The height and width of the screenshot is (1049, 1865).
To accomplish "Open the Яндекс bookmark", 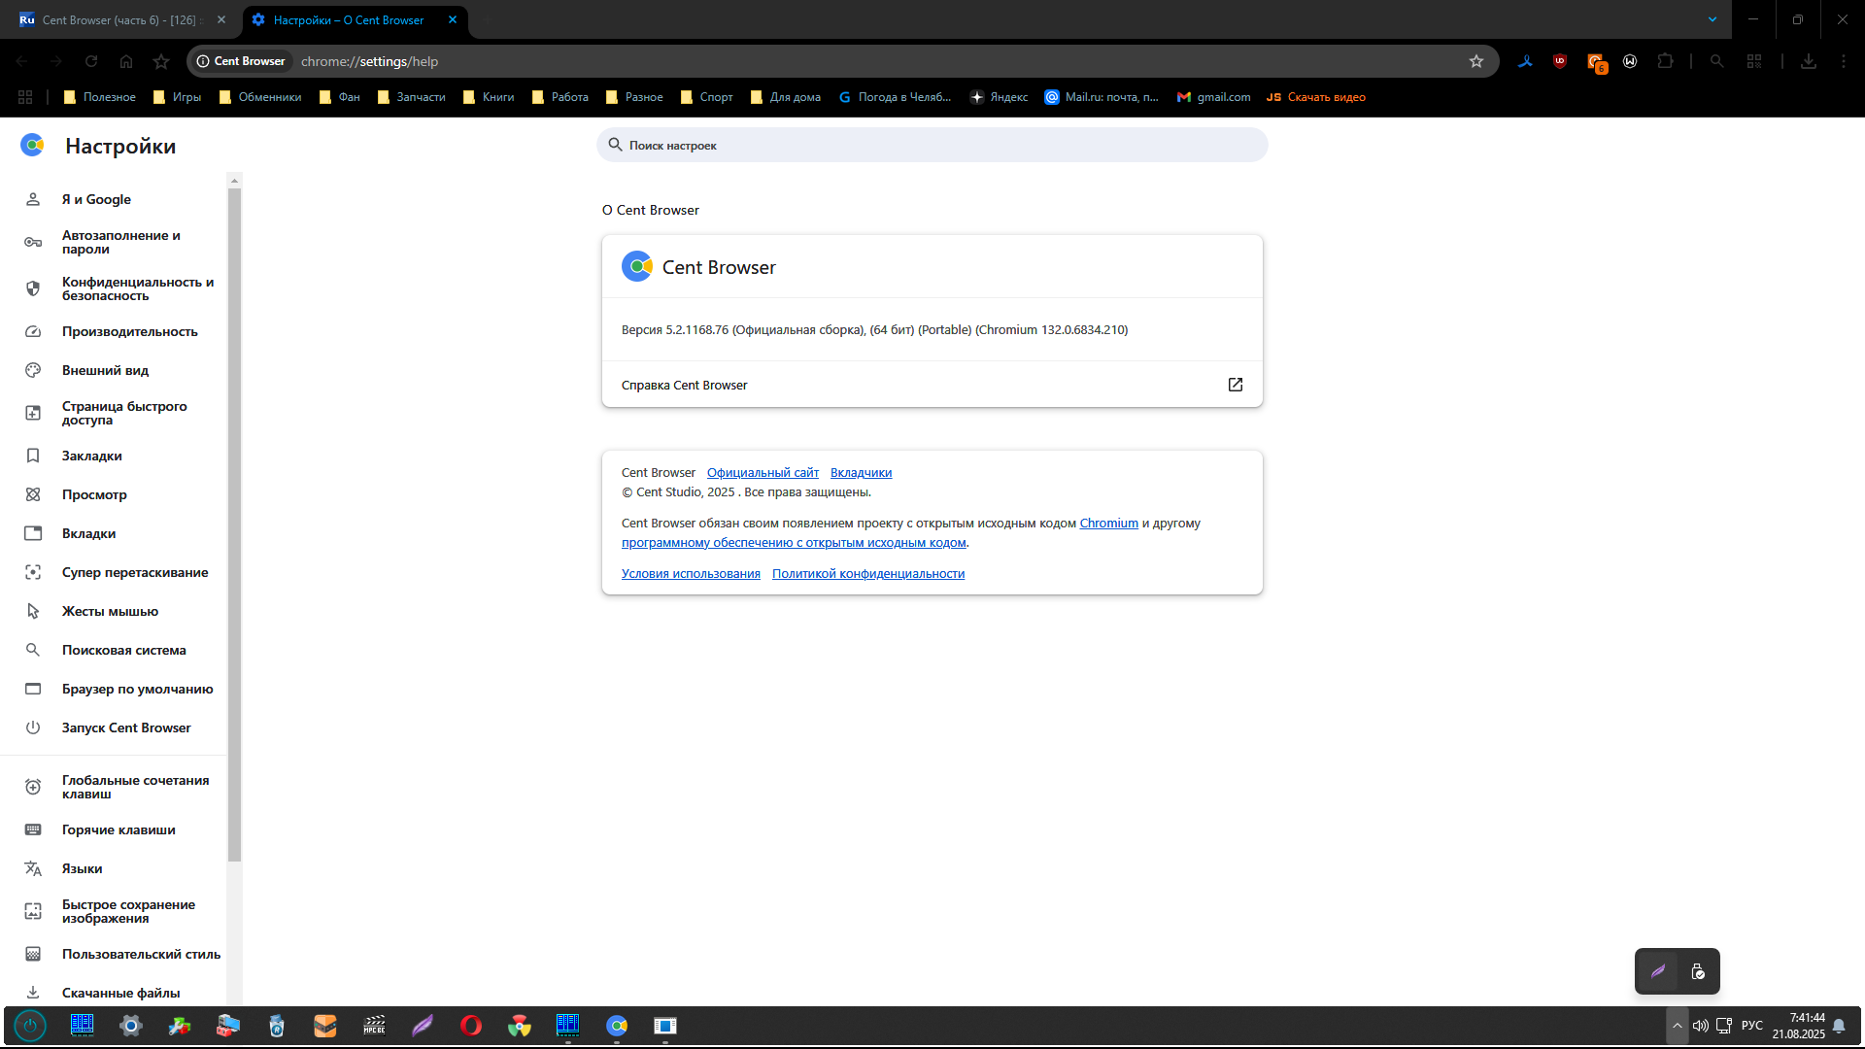I will (1000, 97).
